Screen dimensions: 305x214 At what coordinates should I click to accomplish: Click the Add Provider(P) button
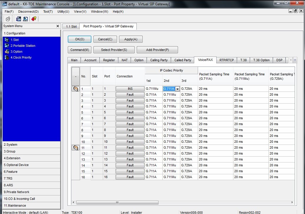pos(157,50)
